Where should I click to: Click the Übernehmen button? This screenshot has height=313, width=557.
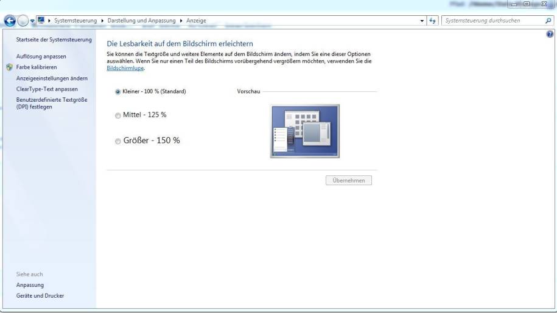tap(348, 180)
